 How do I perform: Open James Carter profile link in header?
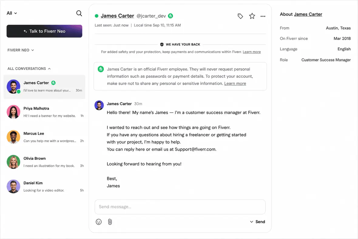[117, 16]
